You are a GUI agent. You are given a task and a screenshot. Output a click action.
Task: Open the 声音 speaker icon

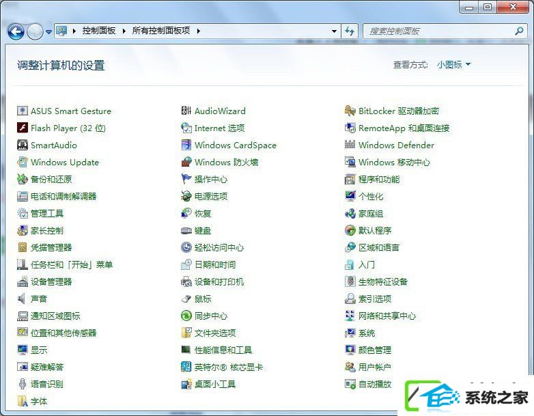[x=23, y=299]
